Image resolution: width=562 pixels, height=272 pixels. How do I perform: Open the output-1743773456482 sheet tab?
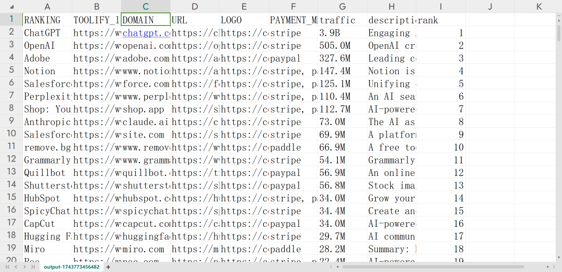click(x=72, y=267)
